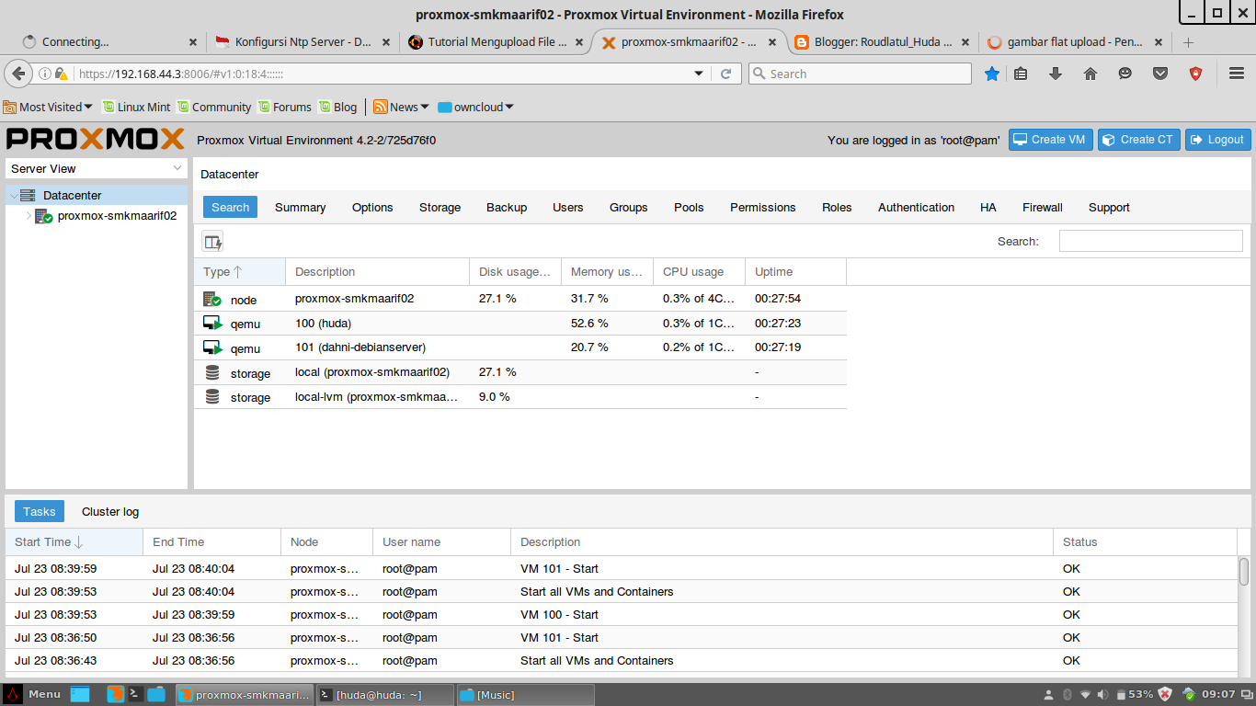Screen dimensions: 1256x706
Task: Click the site identity lock warning icon
Action: point(62,74)
